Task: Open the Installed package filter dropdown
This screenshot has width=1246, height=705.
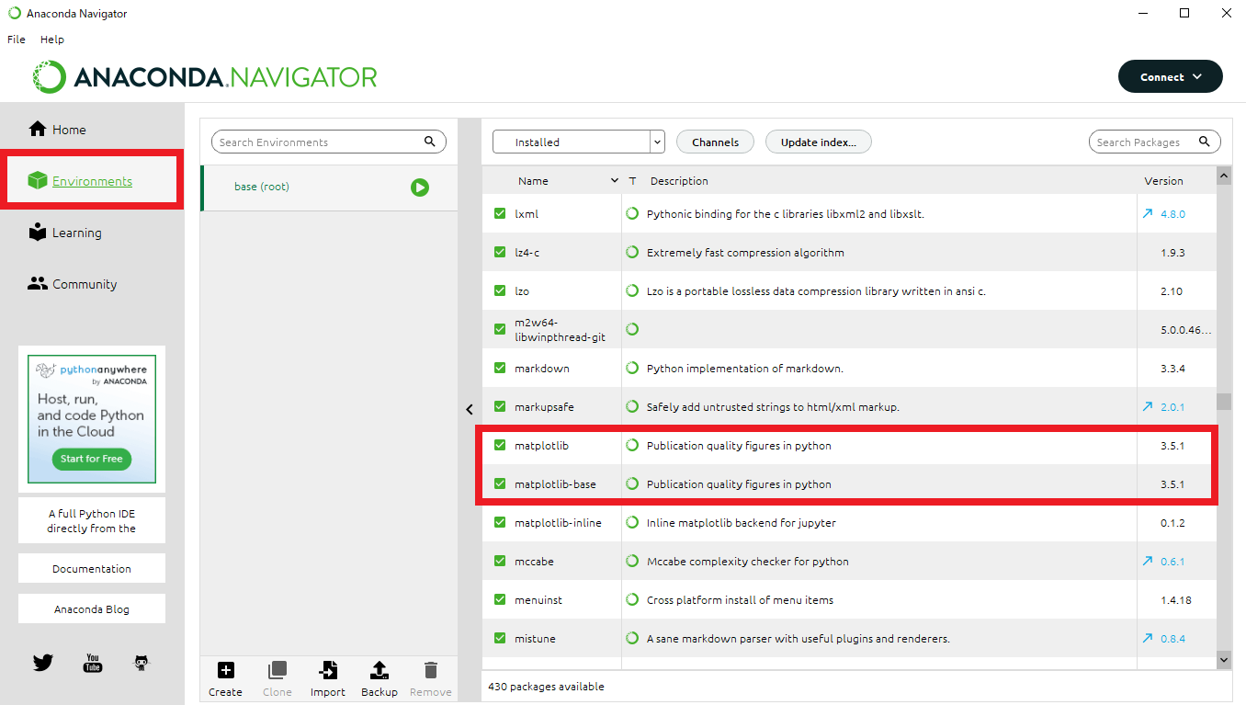Action: click(x=578, y=142)
